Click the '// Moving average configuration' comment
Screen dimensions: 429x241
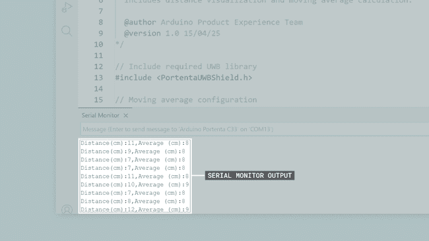coord(185,100)
